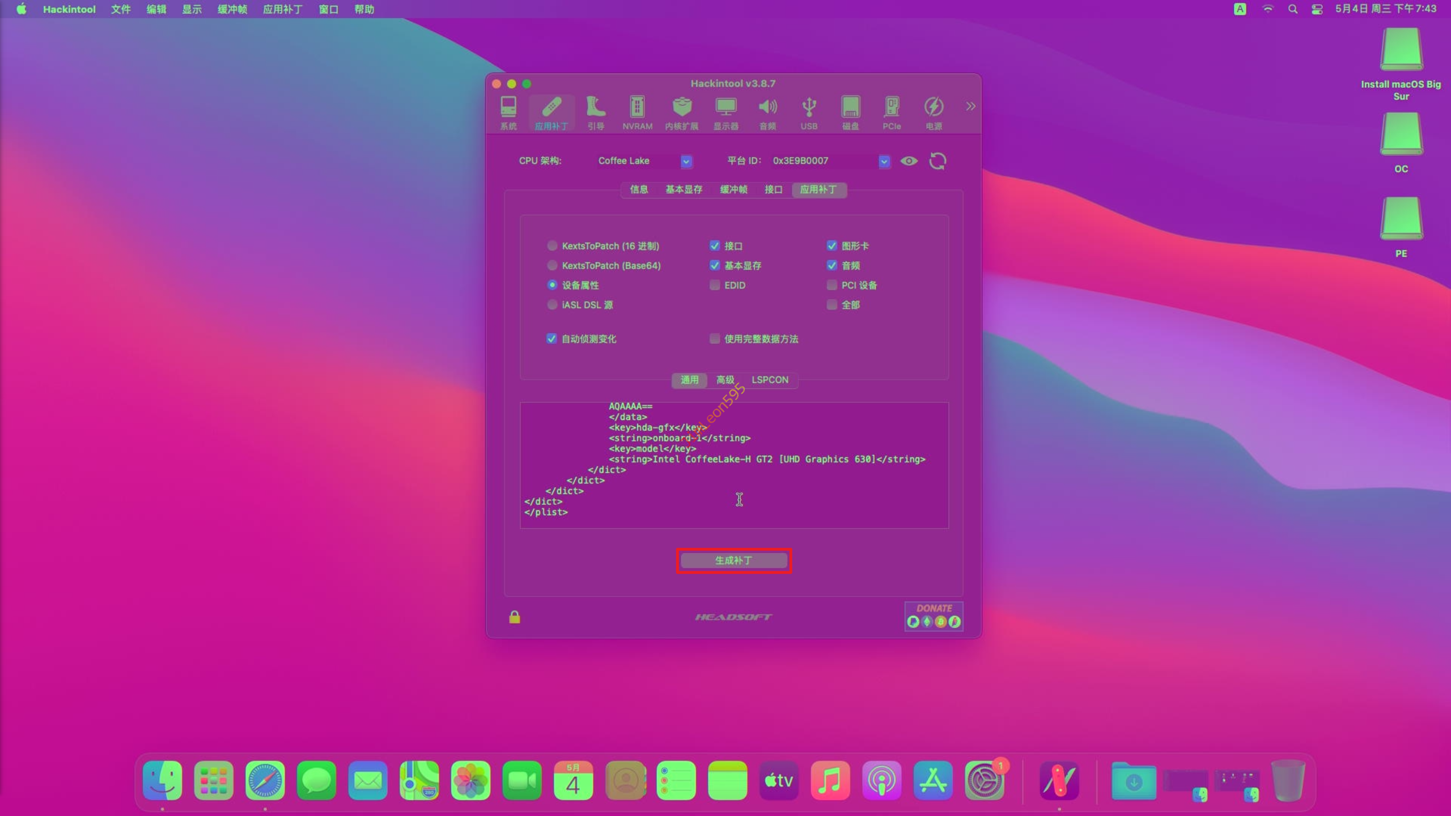Toggle the eye visibility icon
Viewport: 1451px width, 816px height.
click(909, 161)
